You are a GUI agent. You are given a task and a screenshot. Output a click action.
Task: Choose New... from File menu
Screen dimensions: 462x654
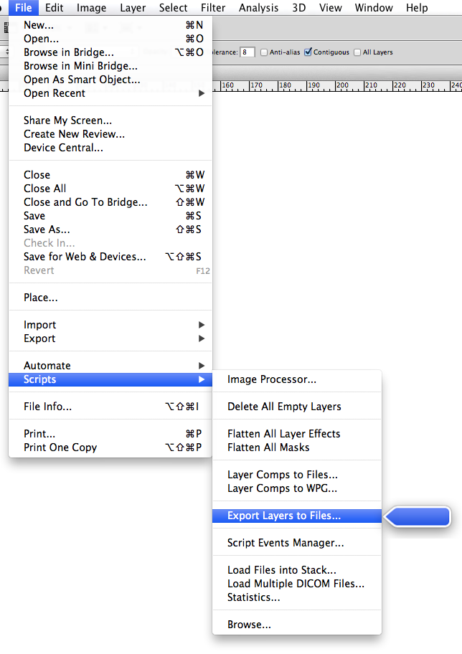tap(110, 25)
